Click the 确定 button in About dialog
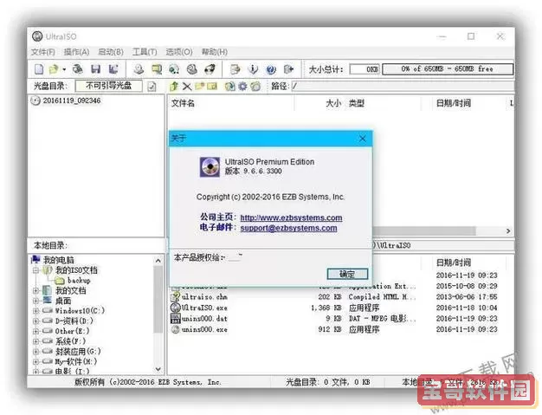Viewport: 542px width, 415px height. click(x=347, y=275)
